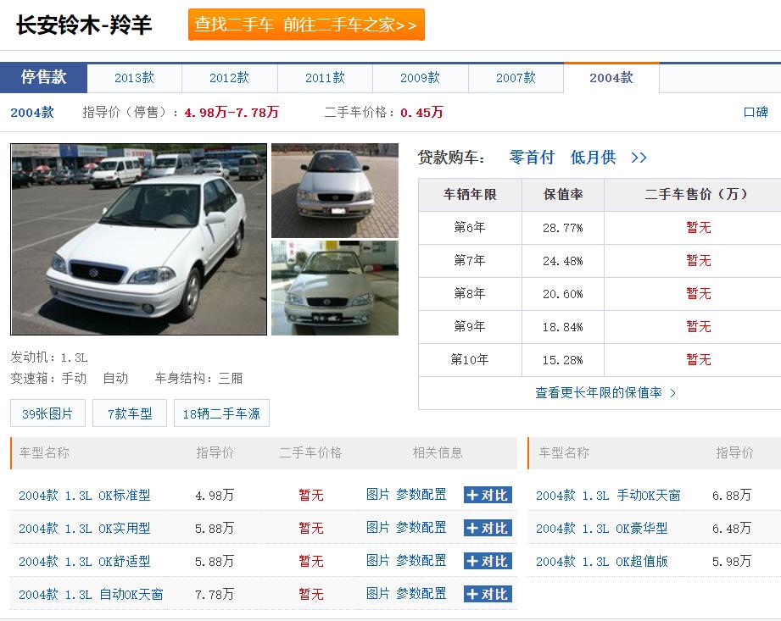This screenshot has width=781, height=621.
Task: Switch to the 2011款 tab
Action: pos(324,76)
